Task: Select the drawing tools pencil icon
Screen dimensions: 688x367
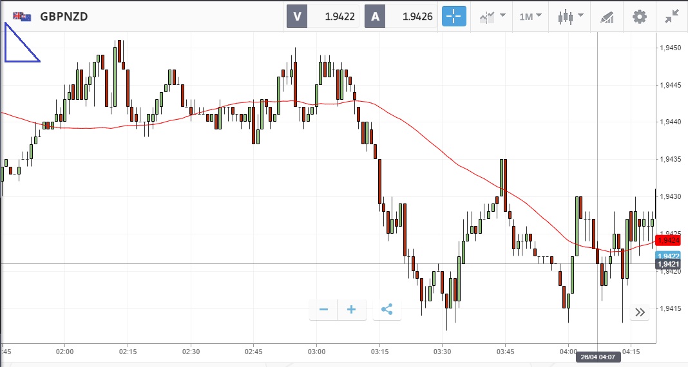Action: (606, 17)
